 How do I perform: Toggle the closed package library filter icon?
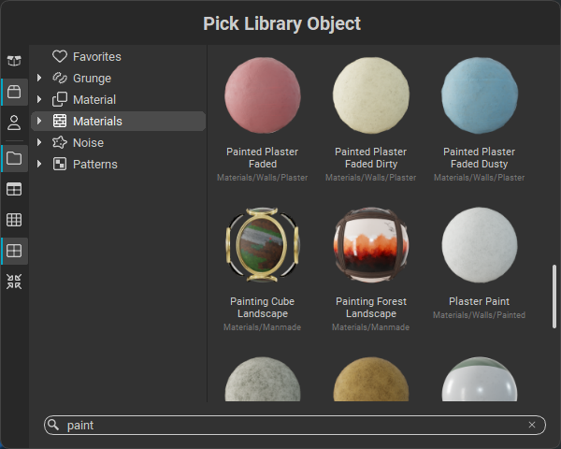14,92
